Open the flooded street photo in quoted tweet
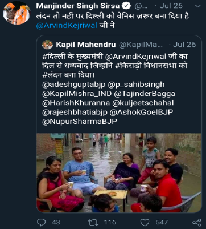The width and height of the screenshot is (206, 229). pos(119,173)
